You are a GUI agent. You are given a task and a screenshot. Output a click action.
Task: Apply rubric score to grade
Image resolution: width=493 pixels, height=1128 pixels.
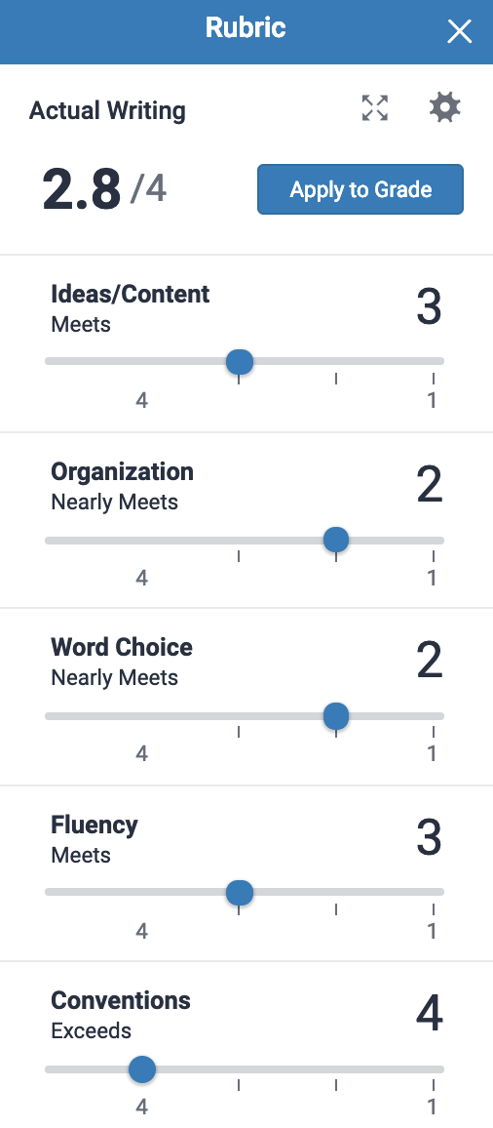360,189
